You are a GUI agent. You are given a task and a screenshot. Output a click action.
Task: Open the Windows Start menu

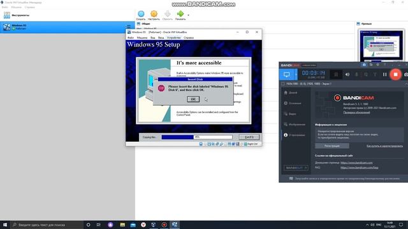click(x=5, y=225)
